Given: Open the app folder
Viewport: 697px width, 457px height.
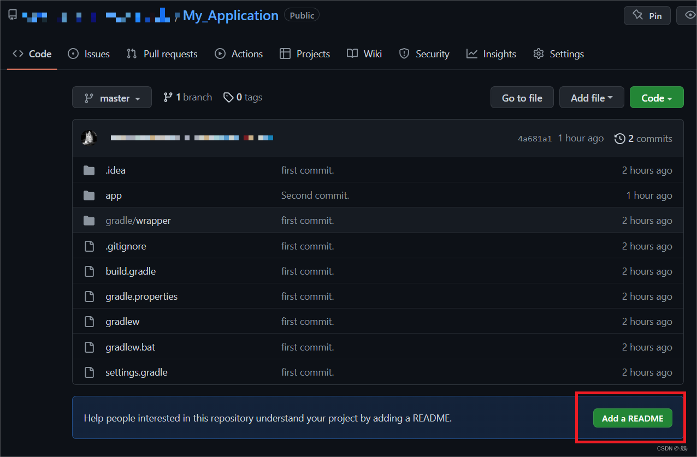Looking at the screenshot, I should [x=114, y=195].
